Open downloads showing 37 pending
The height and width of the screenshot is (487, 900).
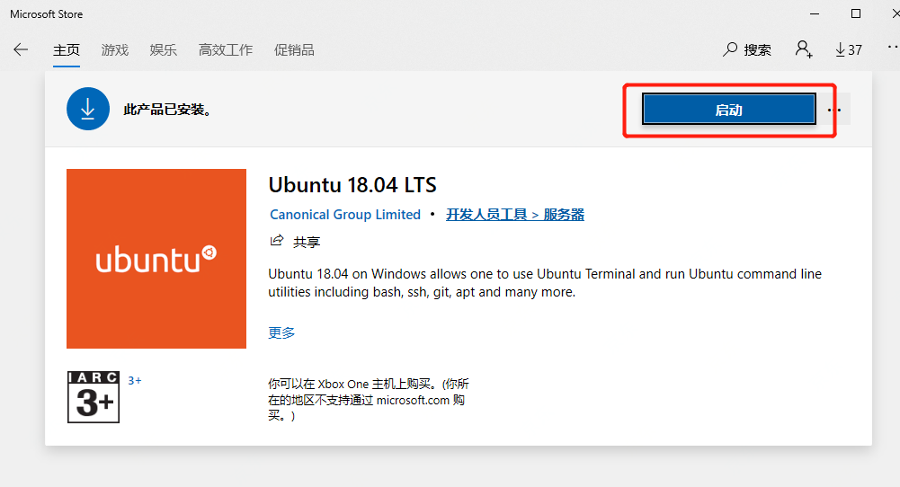pyautogui.click(x=849, y=50)
